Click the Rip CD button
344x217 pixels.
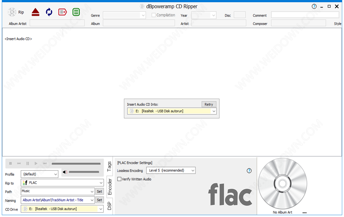pos(16,12)
